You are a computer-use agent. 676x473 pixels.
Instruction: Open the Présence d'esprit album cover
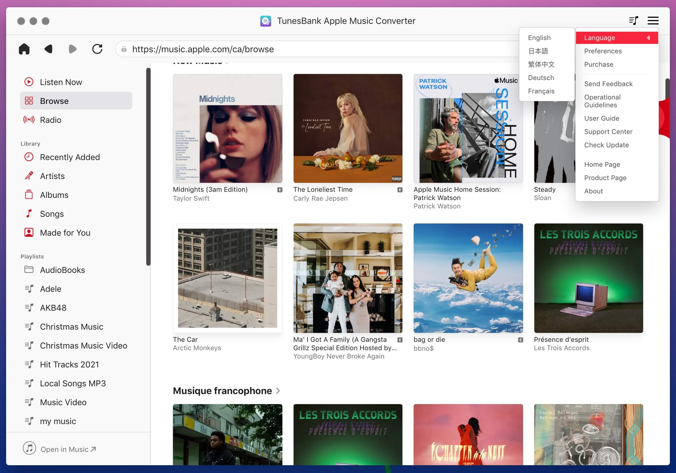(588, 278)
